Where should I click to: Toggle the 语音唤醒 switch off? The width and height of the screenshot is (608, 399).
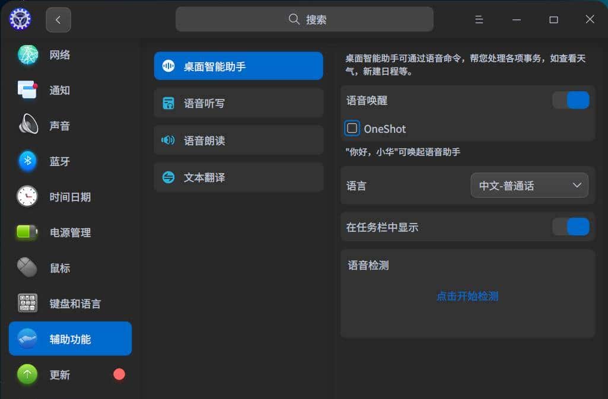click(x=570, y=100)
